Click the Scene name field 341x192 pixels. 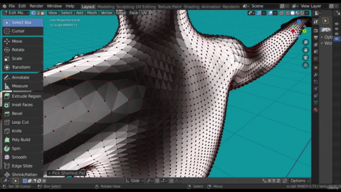[265, 6]
